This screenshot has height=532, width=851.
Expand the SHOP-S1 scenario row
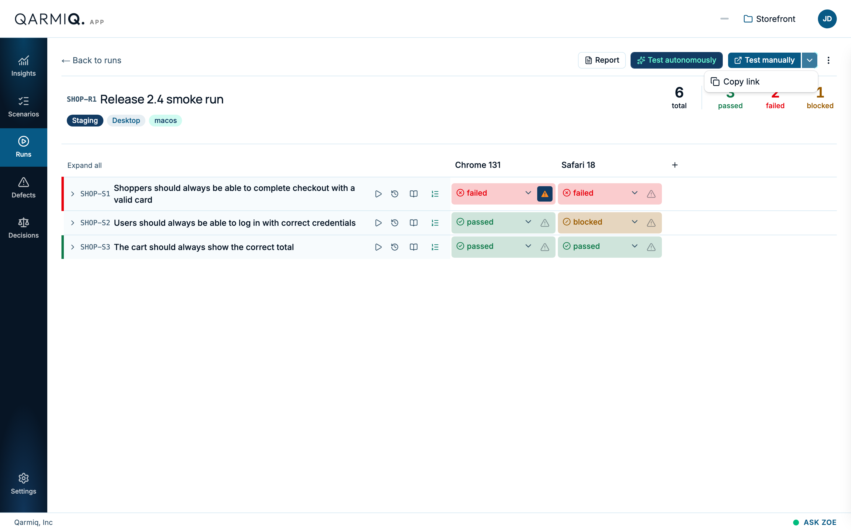[72, 194]
